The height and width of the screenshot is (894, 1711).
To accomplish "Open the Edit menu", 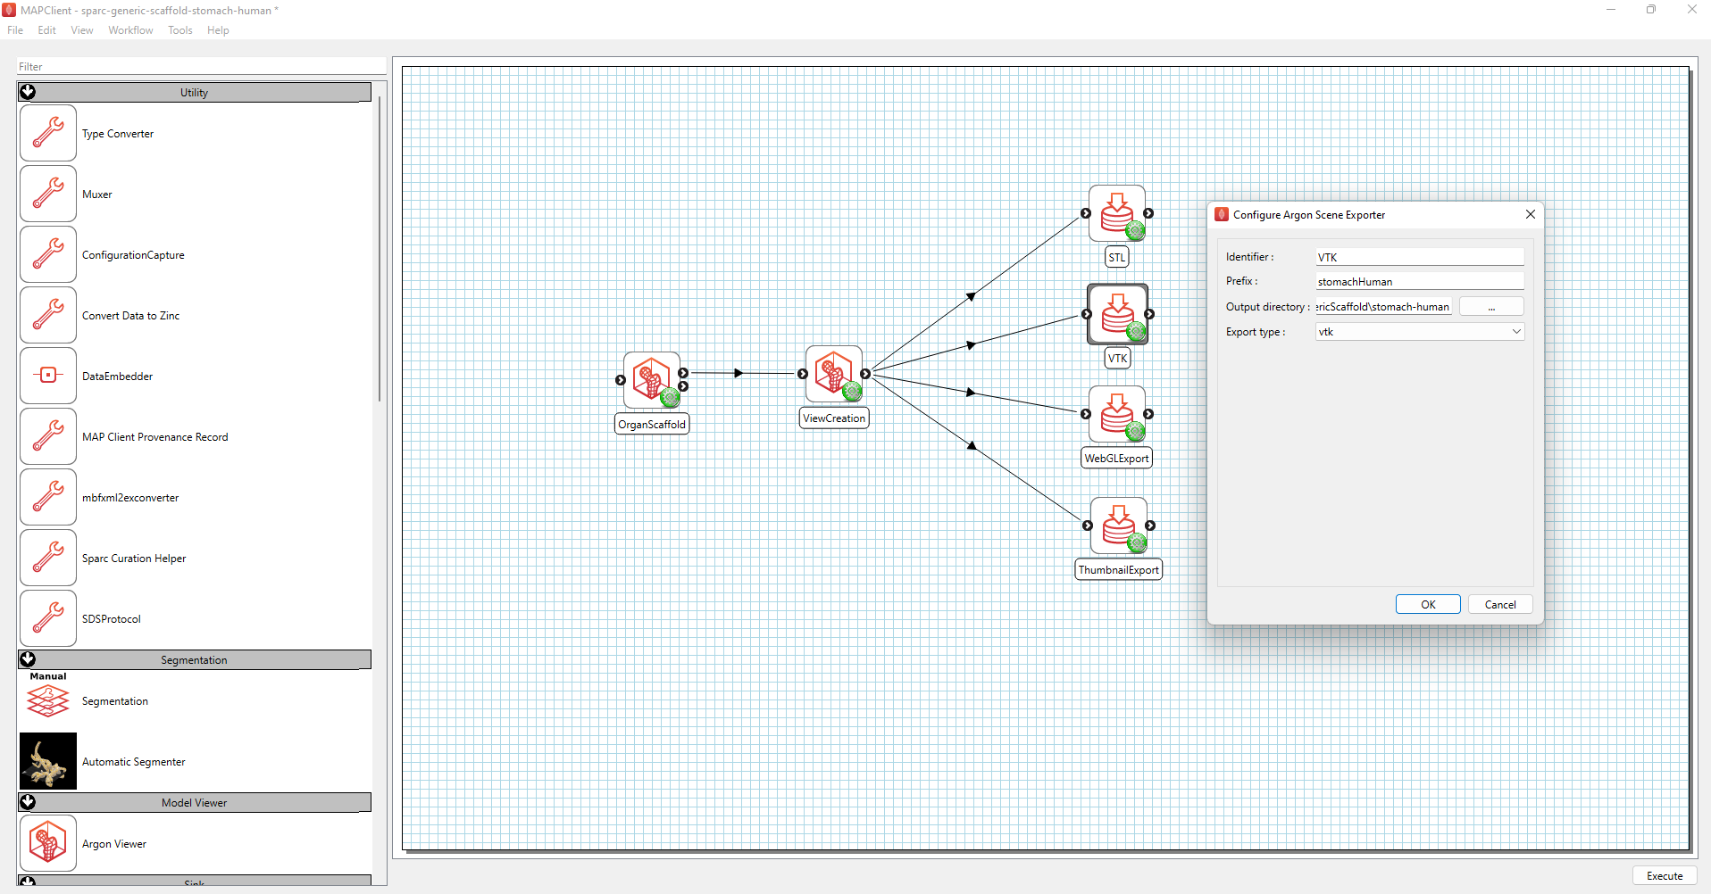I will (x=46, y=30).
